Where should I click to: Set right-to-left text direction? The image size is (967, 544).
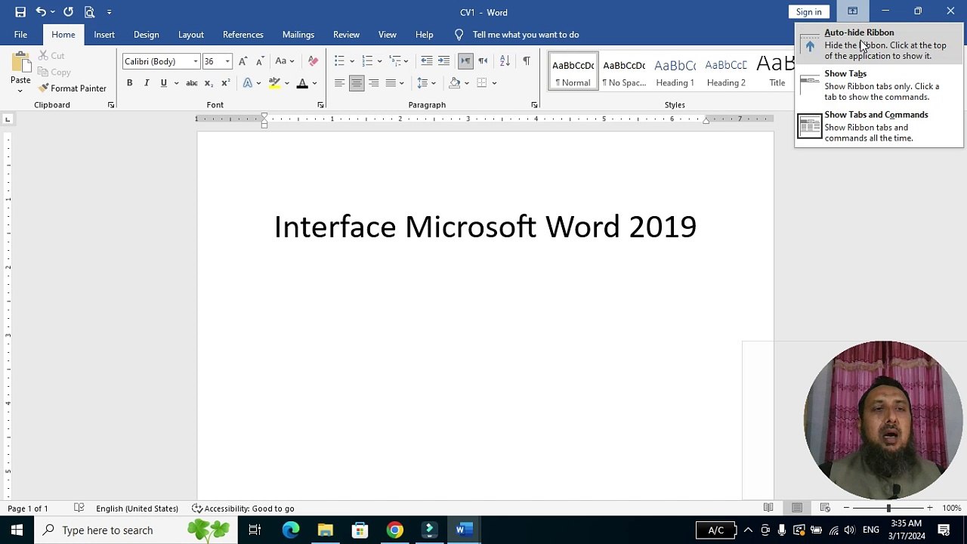pyautogui.click(x=483, y=61)
